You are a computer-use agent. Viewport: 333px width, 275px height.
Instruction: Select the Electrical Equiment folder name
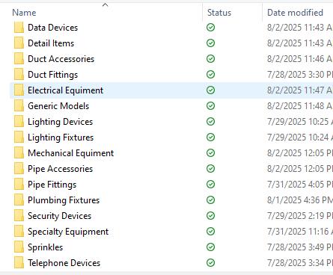click(x=65, y=90)
